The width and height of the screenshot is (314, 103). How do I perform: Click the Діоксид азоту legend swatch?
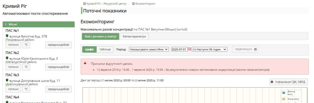pos(284,93)
